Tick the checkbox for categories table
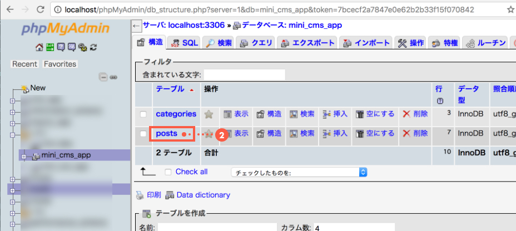 click(143, 114)
